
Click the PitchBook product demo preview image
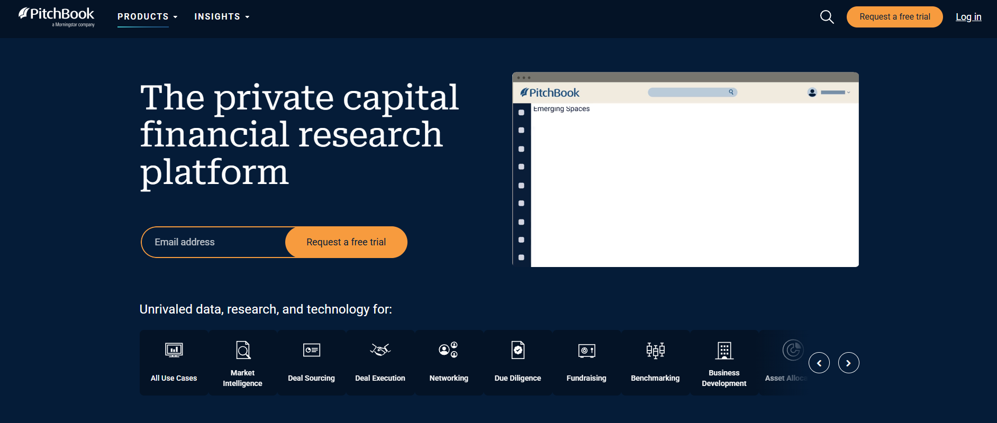(685, 169)
